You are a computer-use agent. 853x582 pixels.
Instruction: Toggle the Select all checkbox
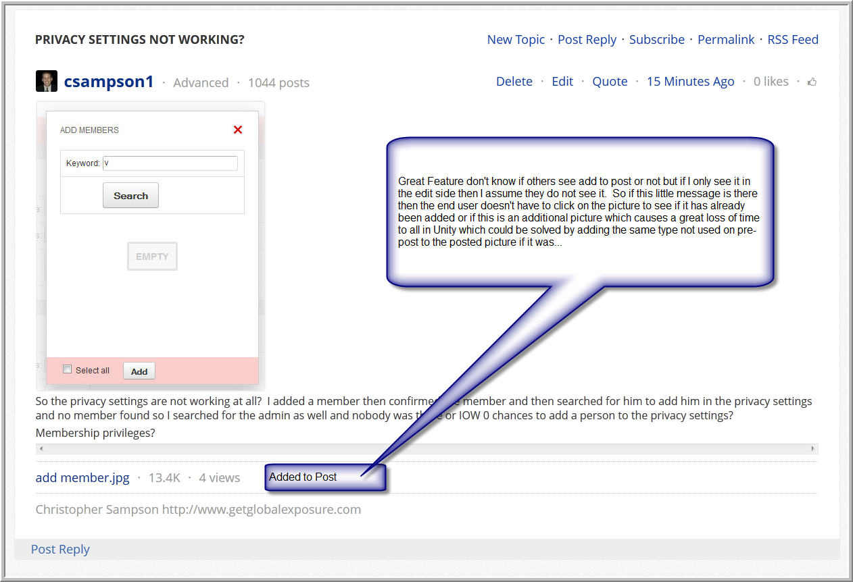67,369
